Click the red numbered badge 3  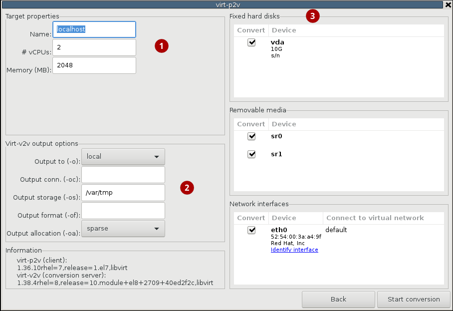313,16
